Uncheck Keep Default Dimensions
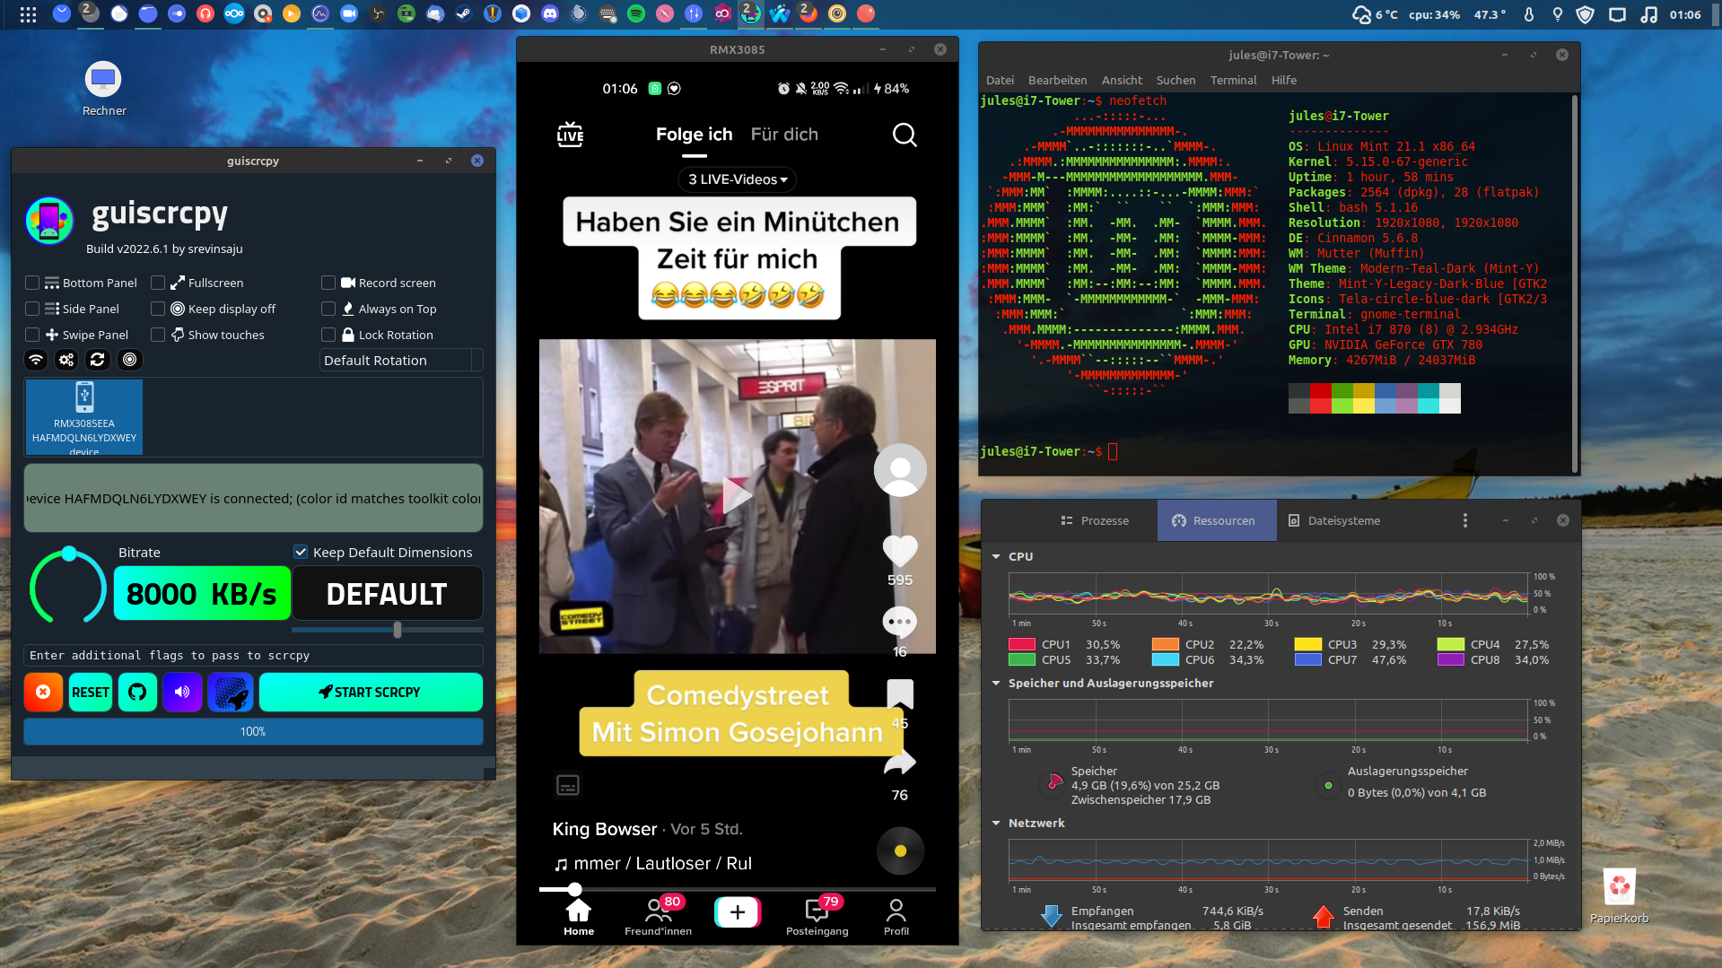 coord(301,553)
